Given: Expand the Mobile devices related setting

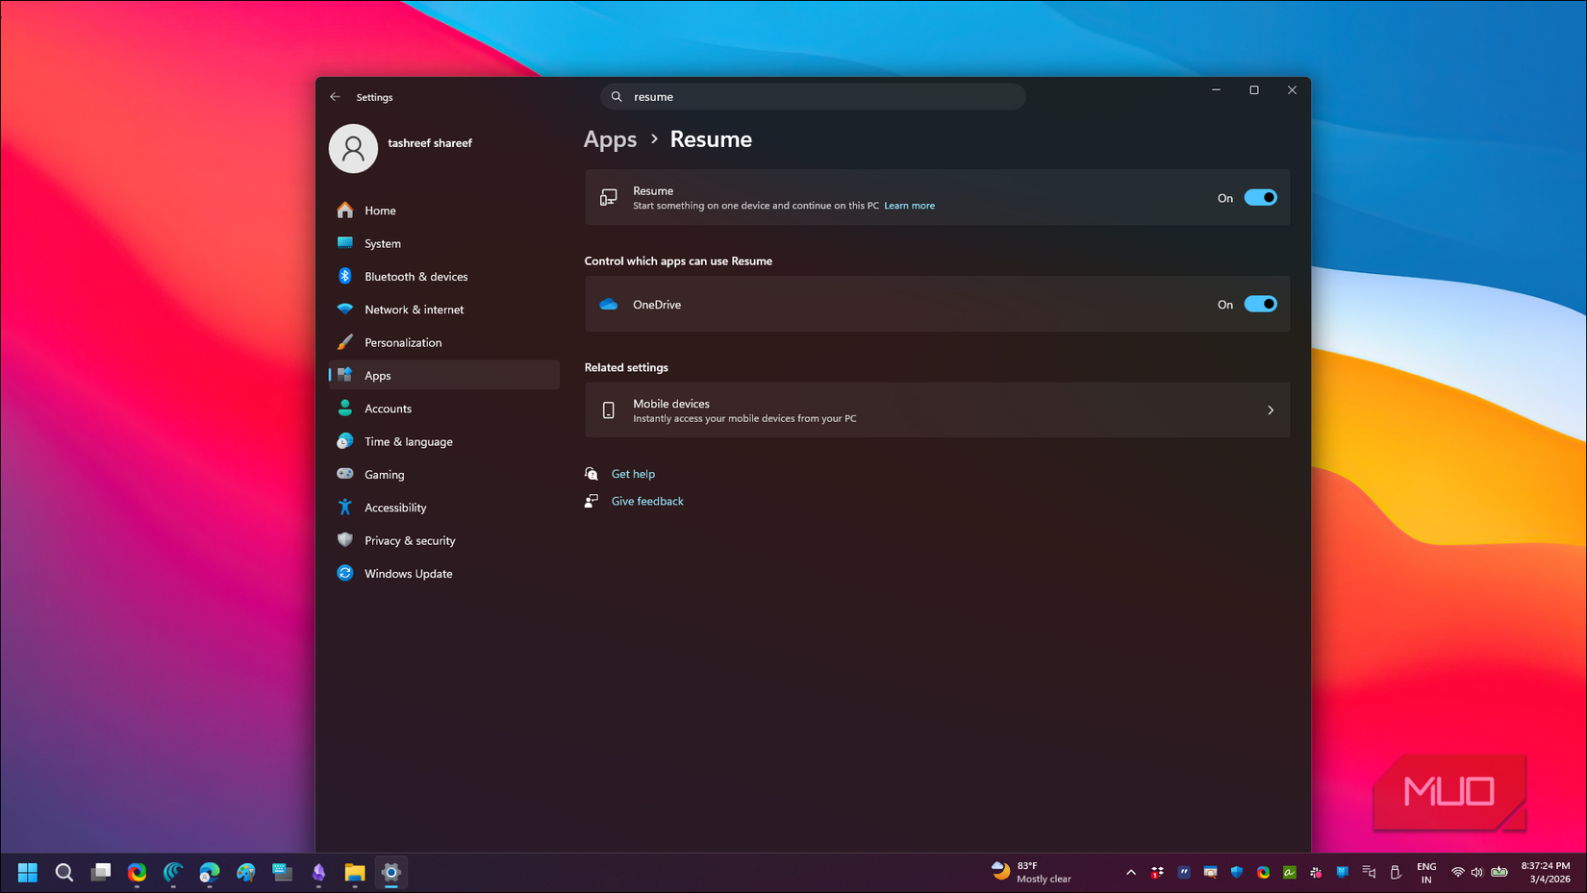Looking at the screenshot, I should click(1271, 409).
